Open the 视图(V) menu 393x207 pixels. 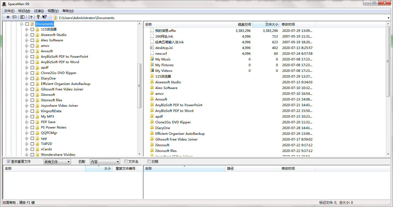point(53,11)
